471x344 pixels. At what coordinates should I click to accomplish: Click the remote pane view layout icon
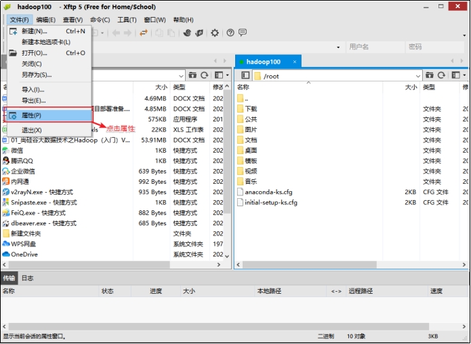(455, 75)
